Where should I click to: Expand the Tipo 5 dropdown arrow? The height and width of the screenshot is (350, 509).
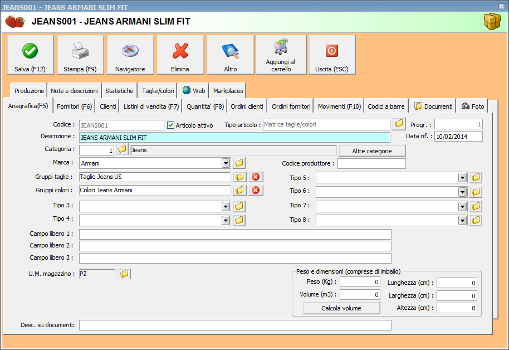pyautogui.click(x=463, y=178)
